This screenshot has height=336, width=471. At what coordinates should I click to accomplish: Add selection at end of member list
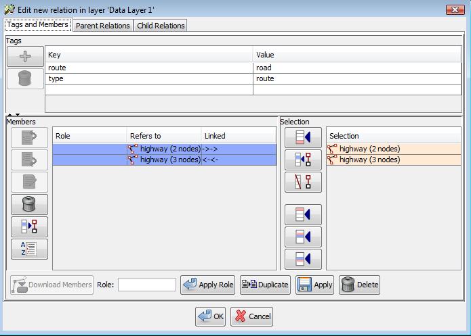point(303,260)
